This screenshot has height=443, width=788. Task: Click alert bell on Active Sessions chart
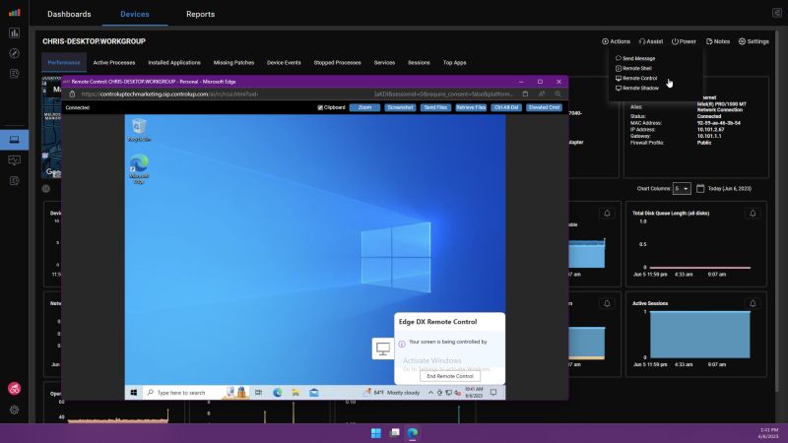(753, 303)
